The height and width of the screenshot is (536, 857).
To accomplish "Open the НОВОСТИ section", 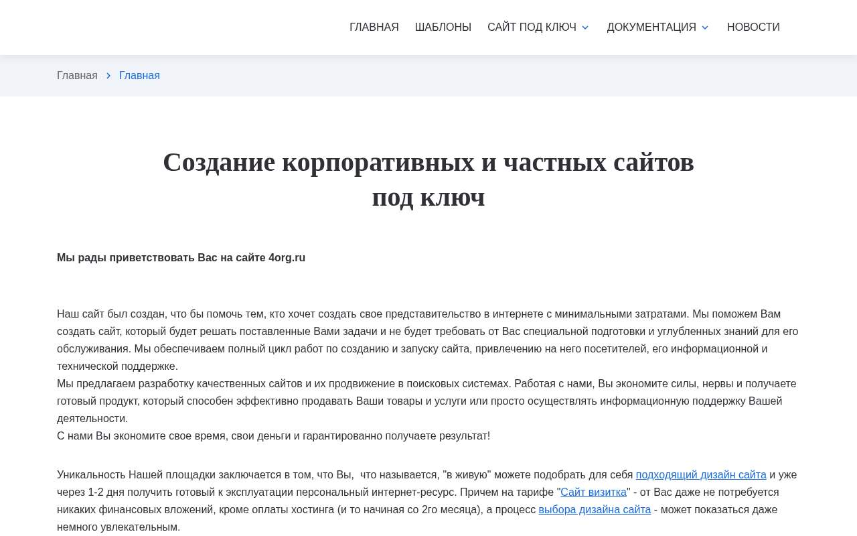I will [x=753, y=27].
